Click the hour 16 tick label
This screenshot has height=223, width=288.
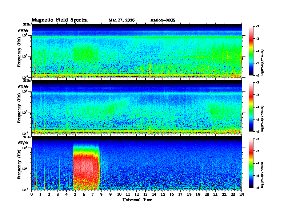pyautogui.click(x=172, y=195)
